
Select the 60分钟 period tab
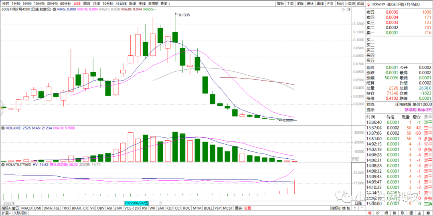(65, 4)
